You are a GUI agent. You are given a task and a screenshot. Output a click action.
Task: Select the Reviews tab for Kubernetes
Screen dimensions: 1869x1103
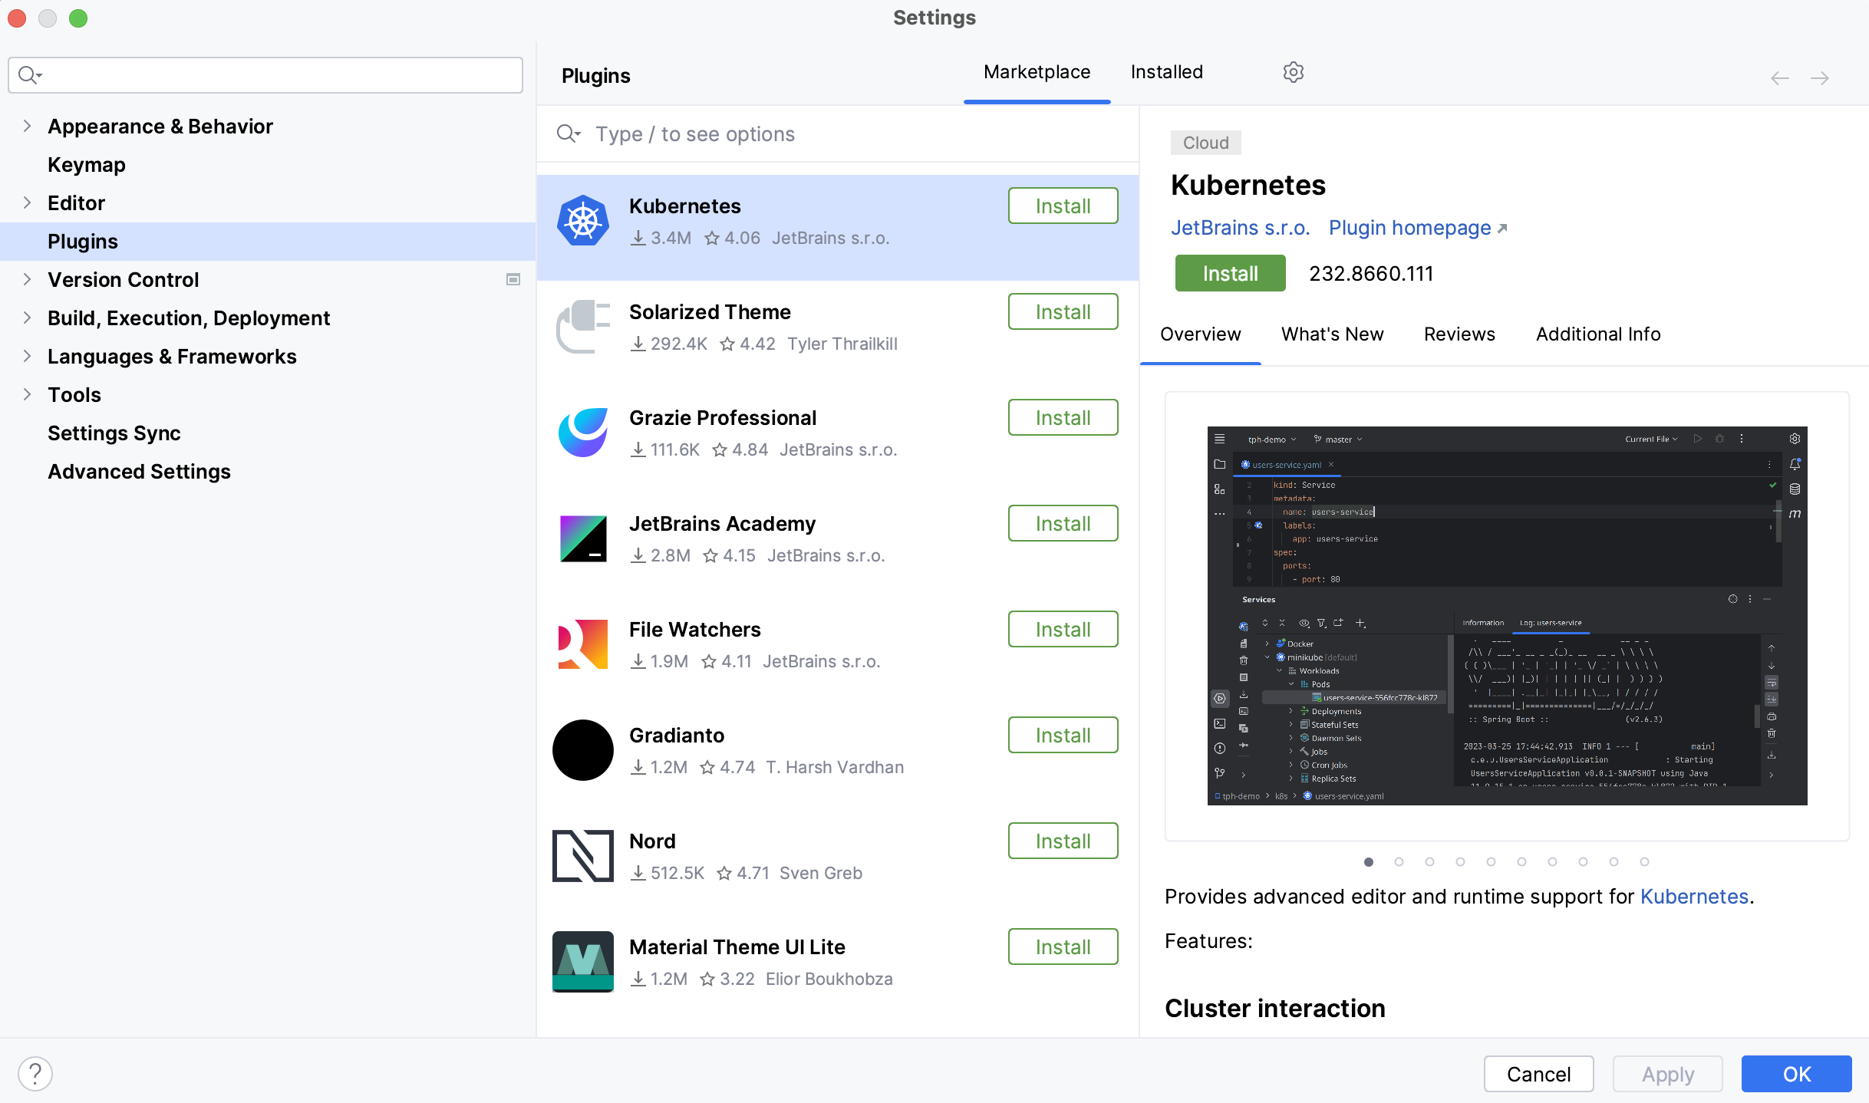click(1461, 334)
